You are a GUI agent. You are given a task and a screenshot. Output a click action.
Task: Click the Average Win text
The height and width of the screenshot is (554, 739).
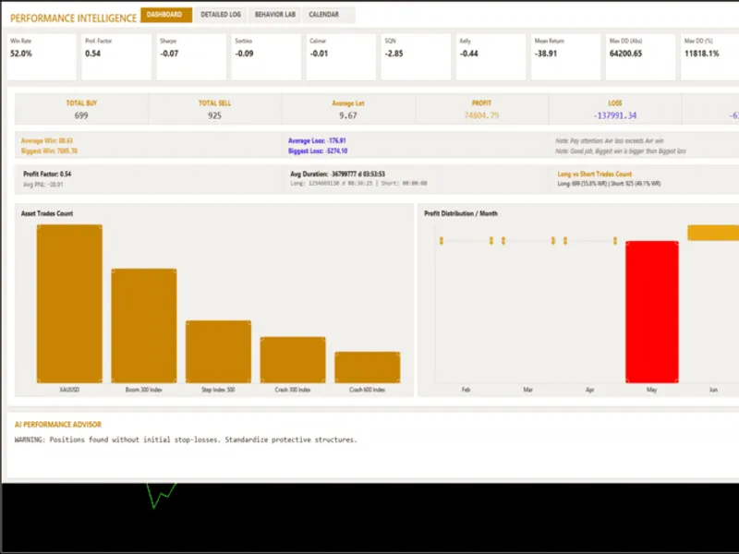[x=47, y=140]
